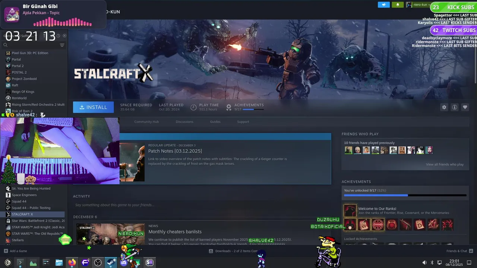Open Welcome to Our Ranks achievement icon
The width and height of the screenshot is (477, 268).
coord(350,211)
